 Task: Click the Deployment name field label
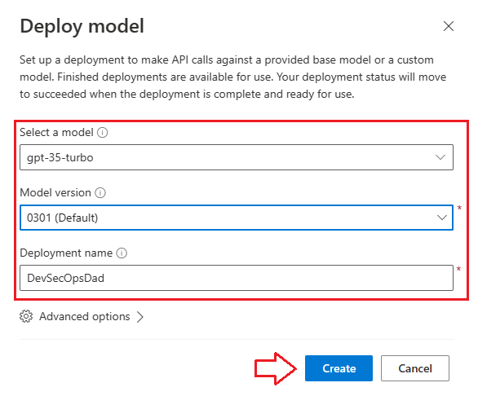66,253
